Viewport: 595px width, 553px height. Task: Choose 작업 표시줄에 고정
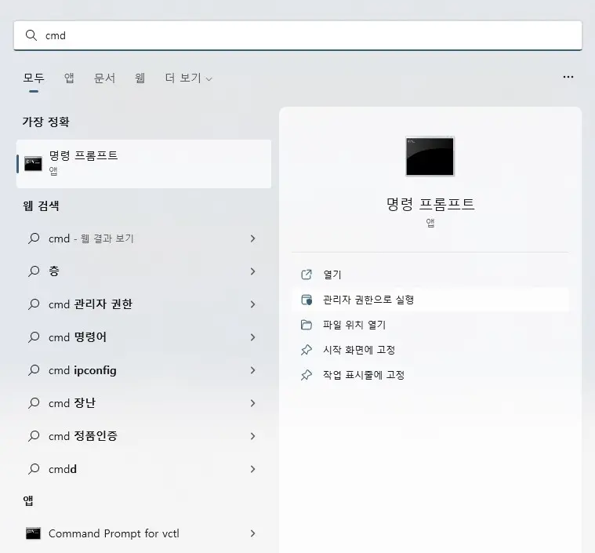[x=430, y=375]
